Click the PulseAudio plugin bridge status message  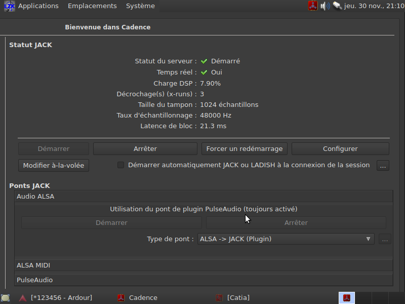[204, 209]
